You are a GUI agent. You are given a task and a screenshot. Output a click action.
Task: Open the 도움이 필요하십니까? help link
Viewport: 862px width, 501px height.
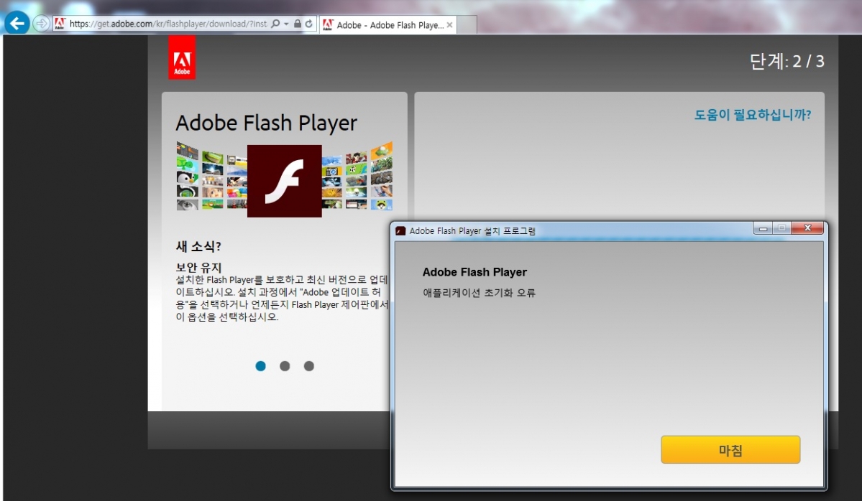tap(753, 115)
